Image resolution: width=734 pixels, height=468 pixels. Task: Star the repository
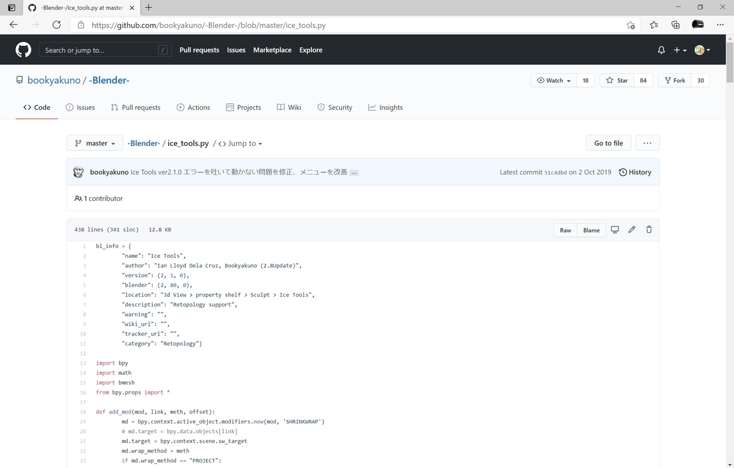click(617, 81)
